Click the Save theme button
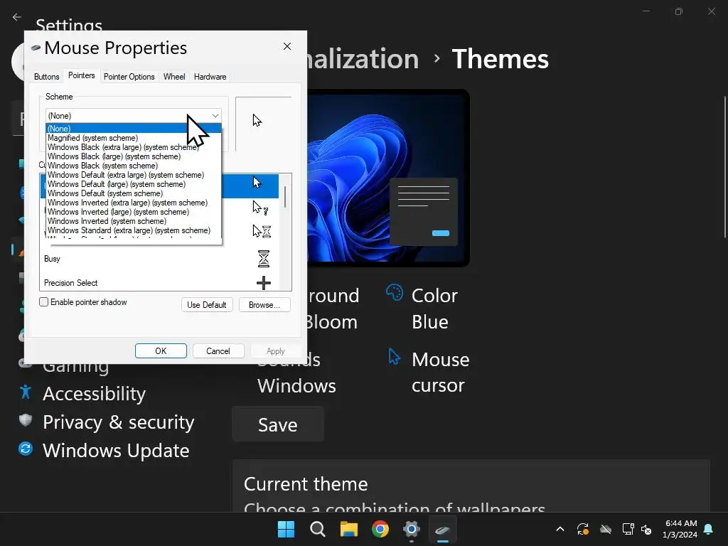728x546 pixels. click(278, 424)
